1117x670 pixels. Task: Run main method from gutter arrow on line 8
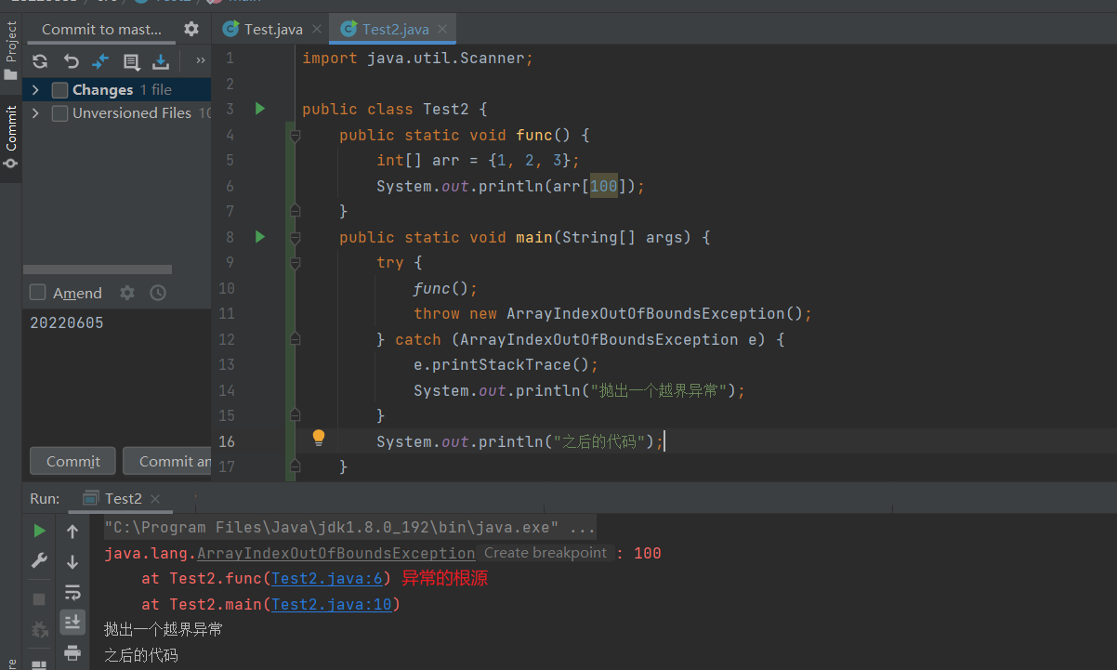click(260, 237)
